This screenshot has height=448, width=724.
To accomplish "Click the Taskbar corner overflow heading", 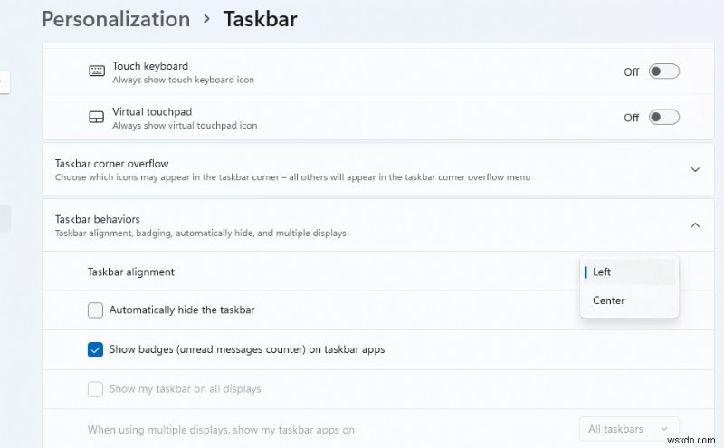I will coord(111,164).
